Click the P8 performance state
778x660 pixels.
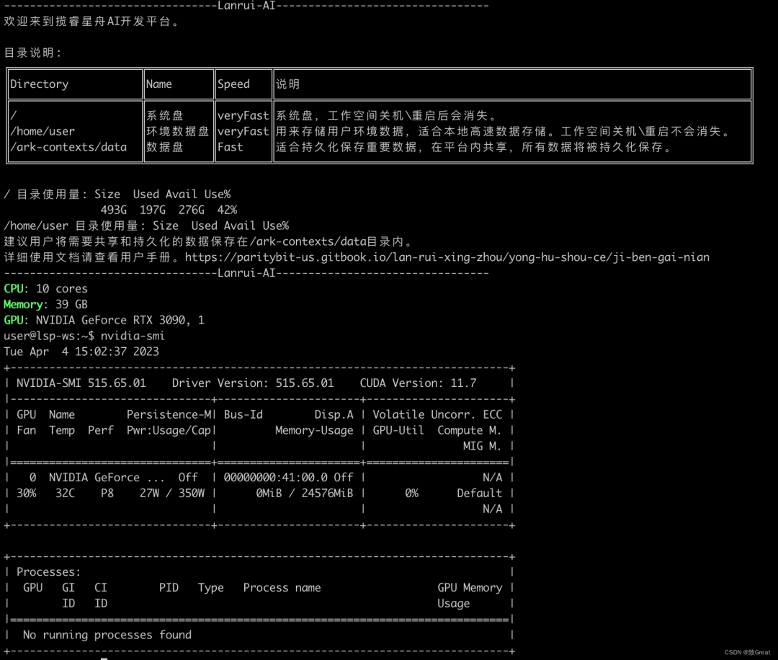107,494
